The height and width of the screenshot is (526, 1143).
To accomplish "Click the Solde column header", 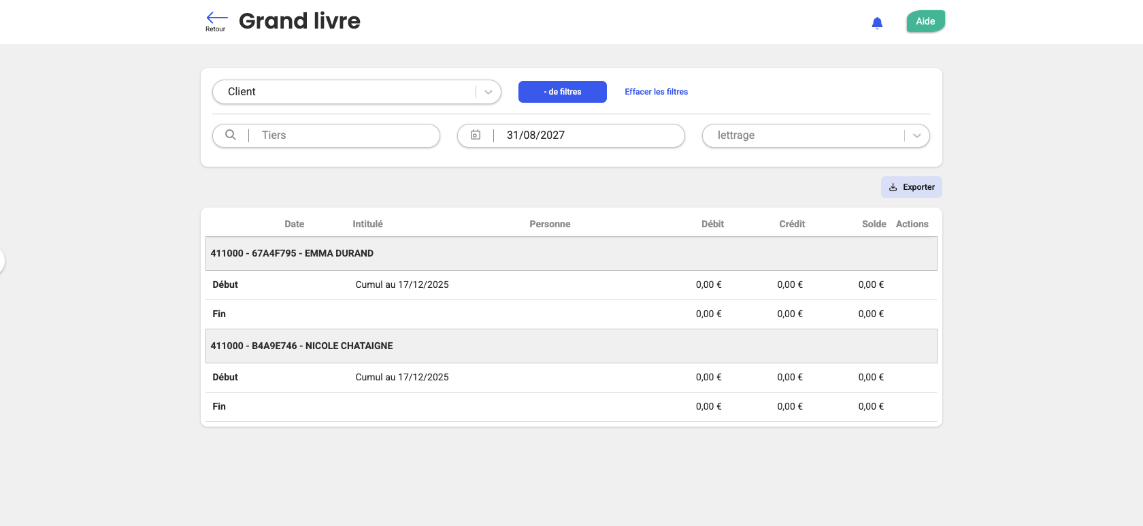I will point(874,224).
